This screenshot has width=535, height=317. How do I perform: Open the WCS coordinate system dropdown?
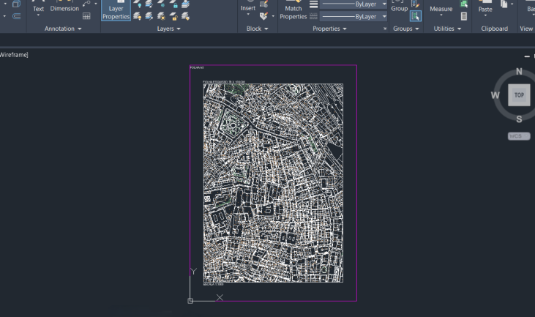tap(519, 136)
